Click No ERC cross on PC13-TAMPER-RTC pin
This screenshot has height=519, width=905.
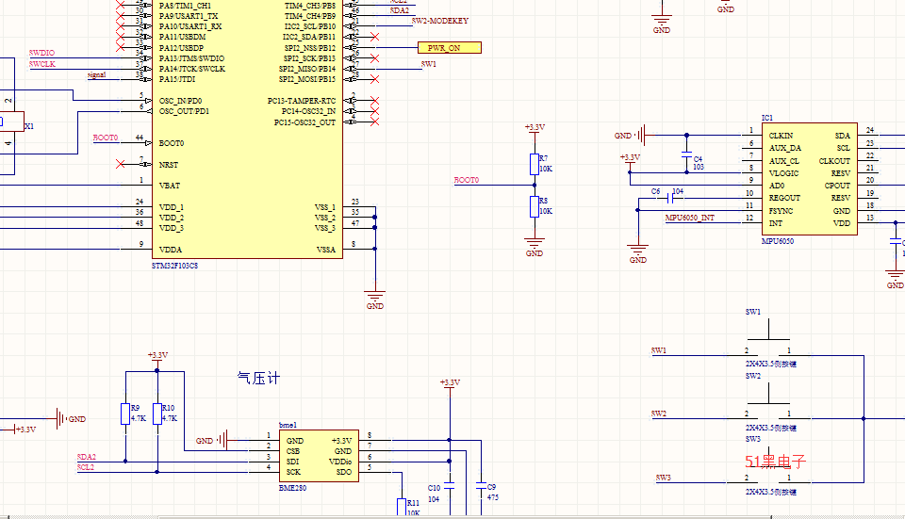(374, 101)
